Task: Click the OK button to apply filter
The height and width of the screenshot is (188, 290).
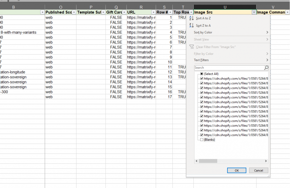Action: coord(236,170)
